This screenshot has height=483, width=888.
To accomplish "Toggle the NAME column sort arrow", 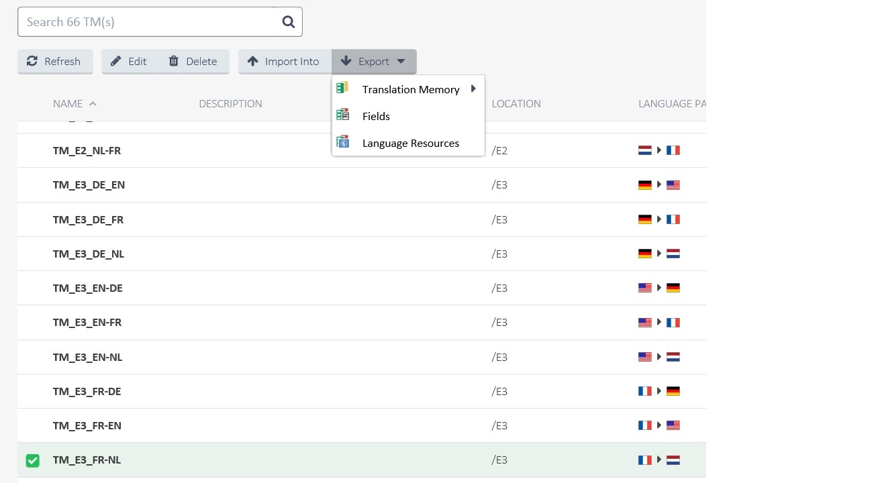I will tap(93, 103).
